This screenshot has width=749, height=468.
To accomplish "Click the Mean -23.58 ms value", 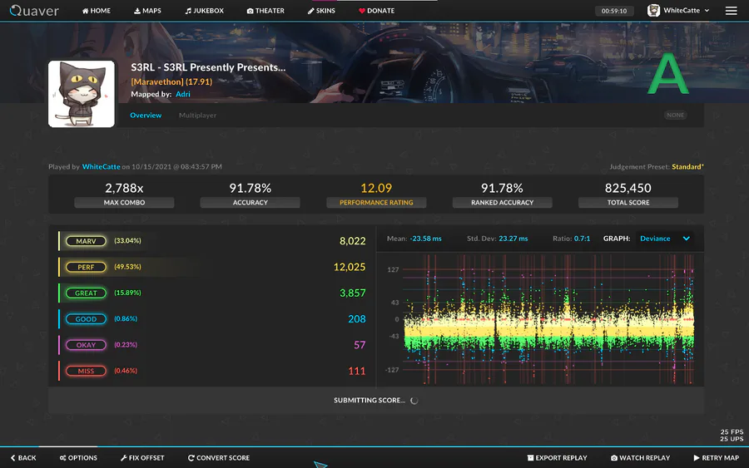I will point(425,239).
